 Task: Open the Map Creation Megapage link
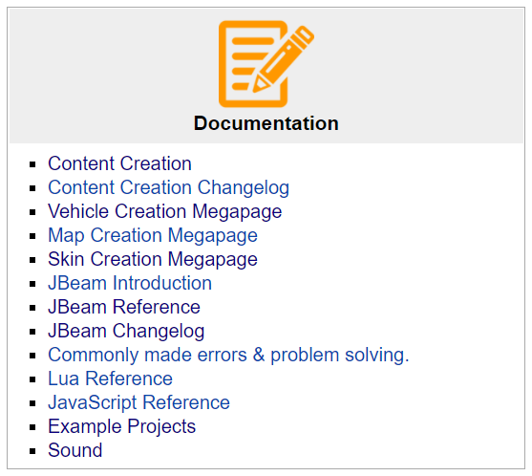pyautogui.click(x=153, y=236)
